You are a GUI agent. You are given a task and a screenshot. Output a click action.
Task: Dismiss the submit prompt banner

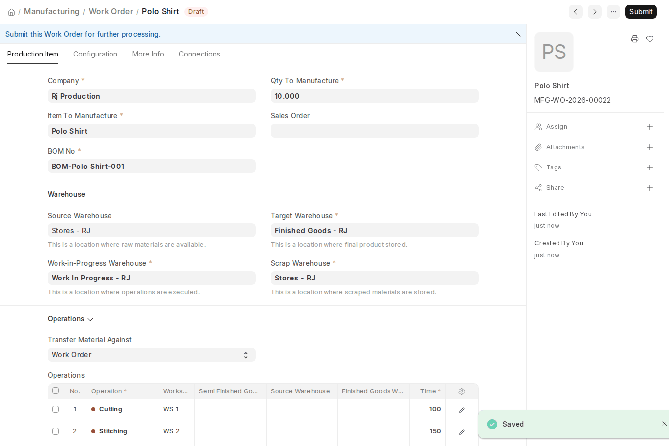[518, 34]
